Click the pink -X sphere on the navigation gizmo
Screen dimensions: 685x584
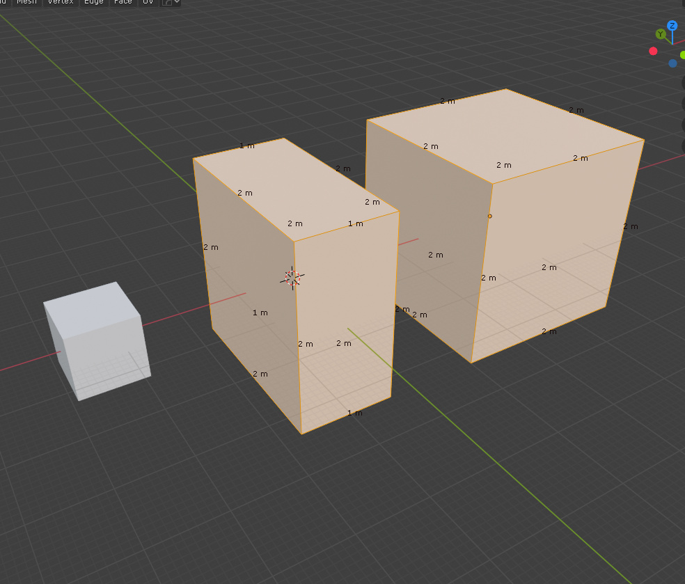653,52
